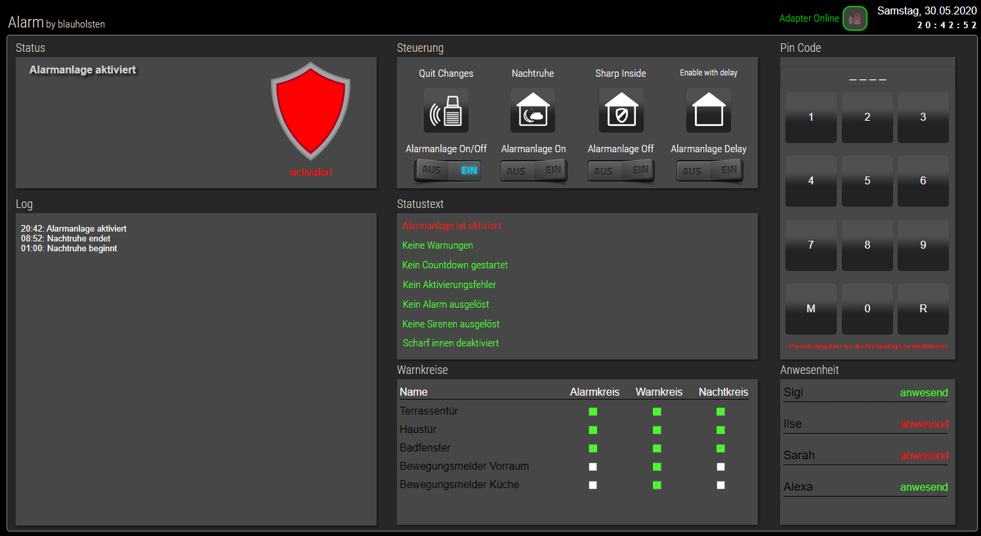Click the Adapter Online status icon
The image size is (981, 536).
(x=855, y=19)
